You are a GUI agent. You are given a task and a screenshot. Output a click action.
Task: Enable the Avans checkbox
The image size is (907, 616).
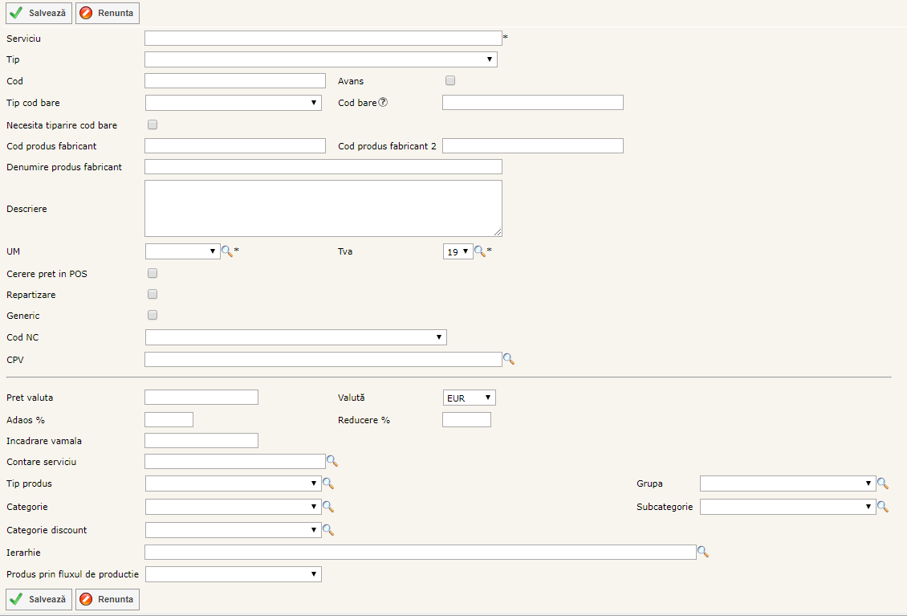pos(450,80)
